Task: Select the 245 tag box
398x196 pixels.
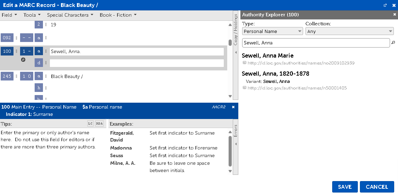Action: point(7,76)
